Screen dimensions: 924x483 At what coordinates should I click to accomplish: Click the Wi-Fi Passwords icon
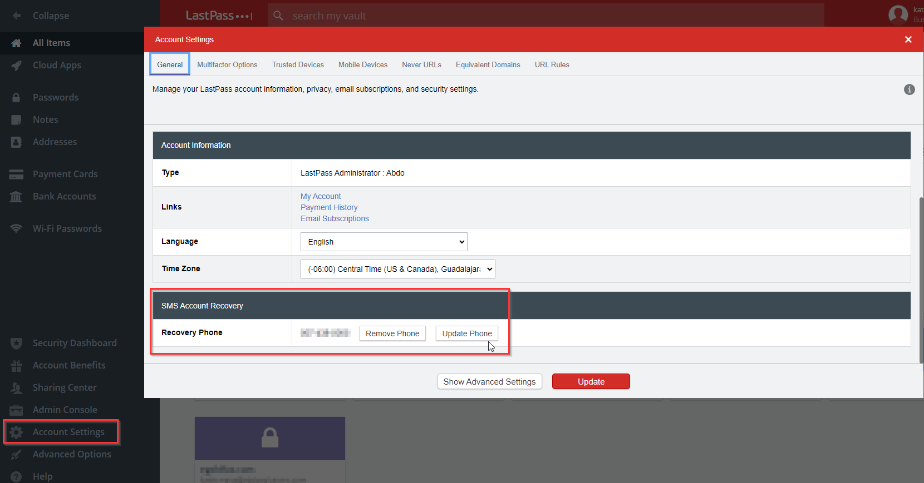click(16, 228)
